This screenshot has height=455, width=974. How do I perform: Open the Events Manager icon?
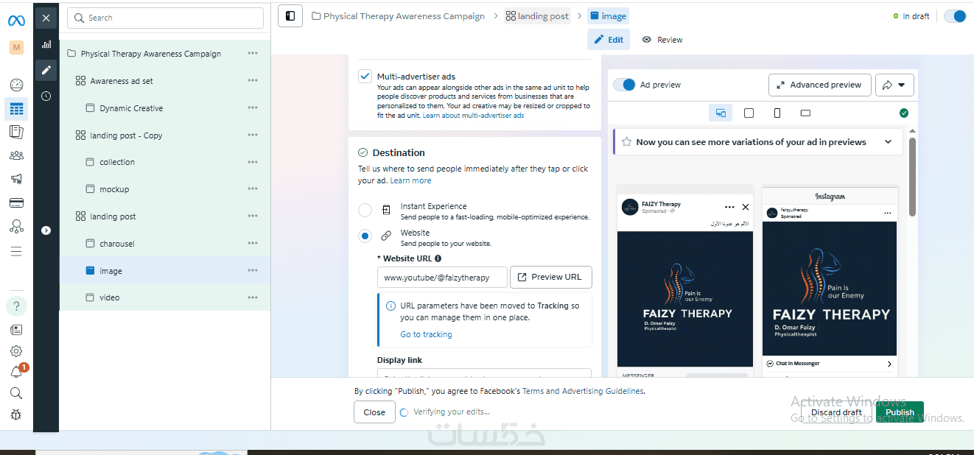[16, 227]
